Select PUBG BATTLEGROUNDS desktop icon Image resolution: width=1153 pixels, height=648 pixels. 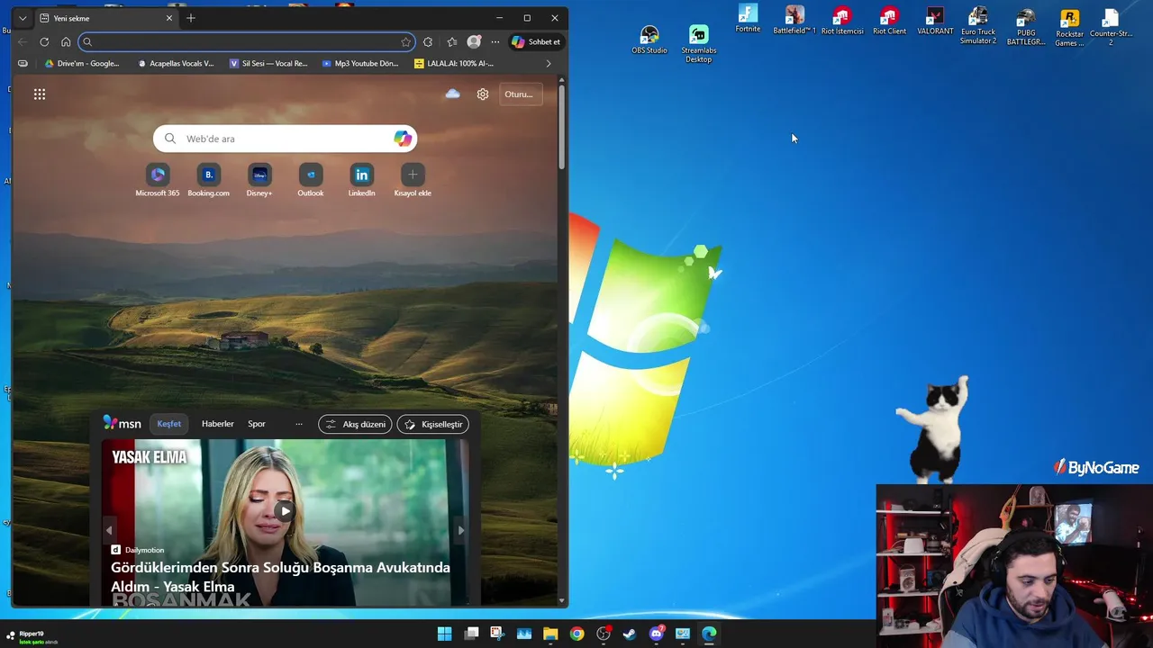click(1025, 26)
